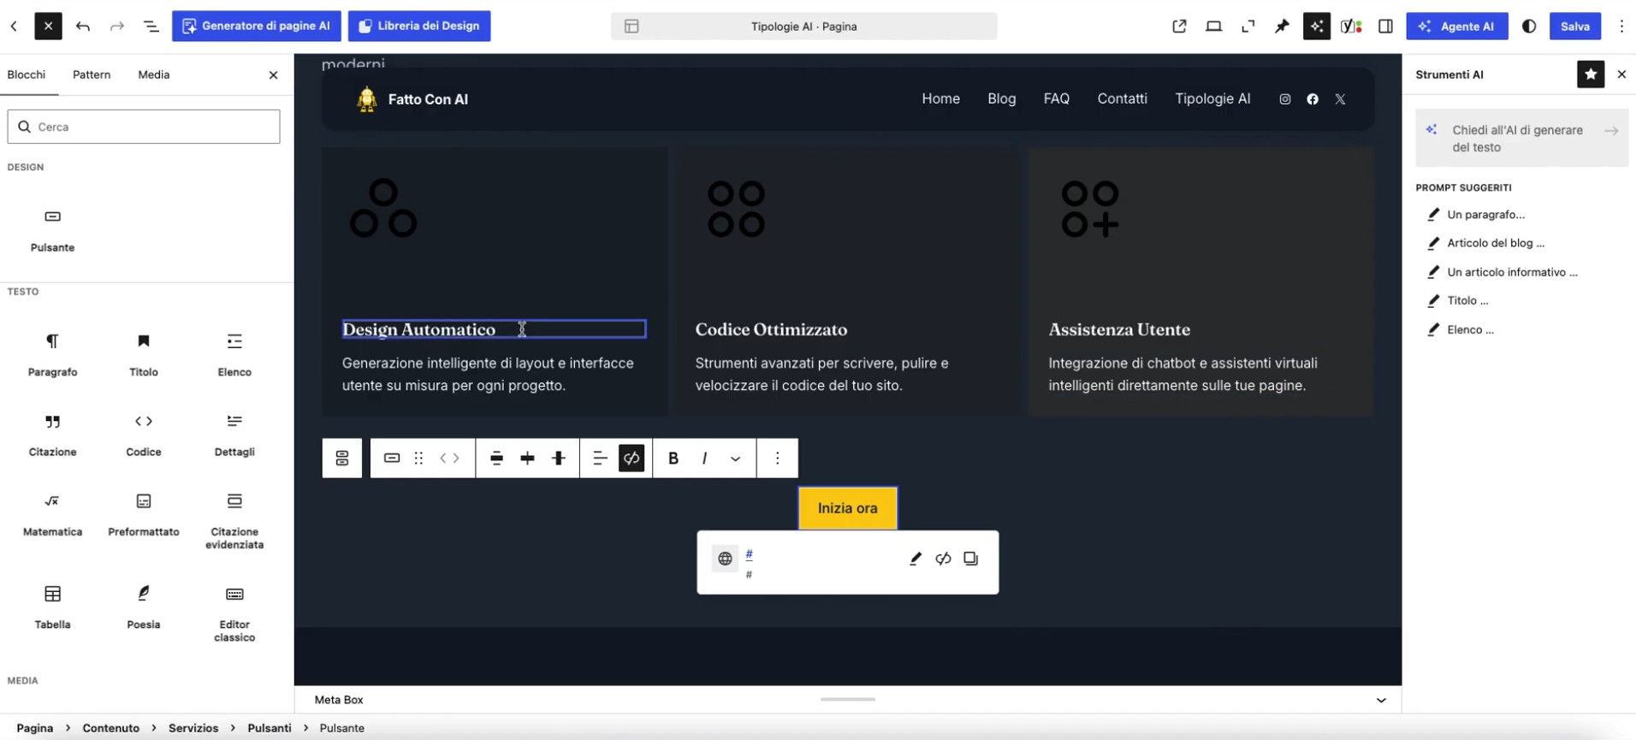Screen dimensions: 1636x740
Task: View page in new tab icon
Action: tap(1179, 27)
